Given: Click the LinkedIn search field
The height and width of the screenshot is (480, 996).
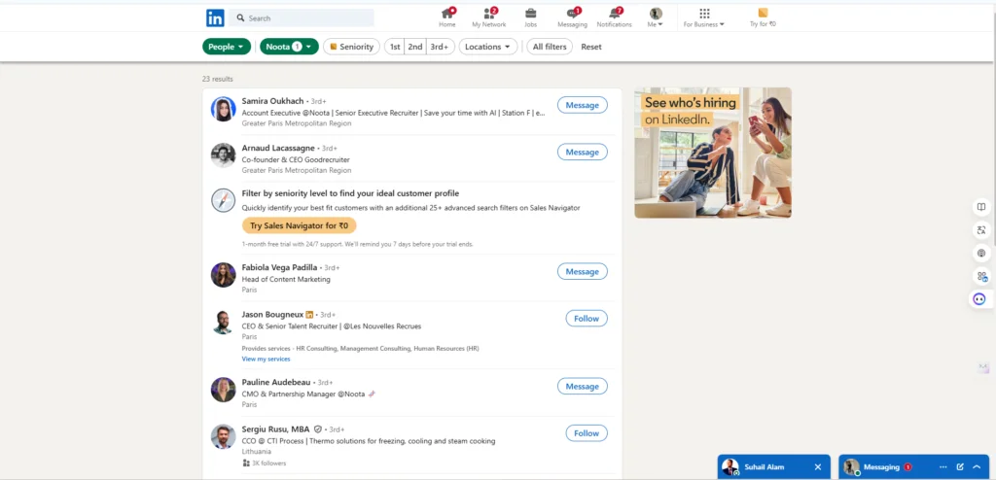Looking at the screenshot, I should 303,17.
